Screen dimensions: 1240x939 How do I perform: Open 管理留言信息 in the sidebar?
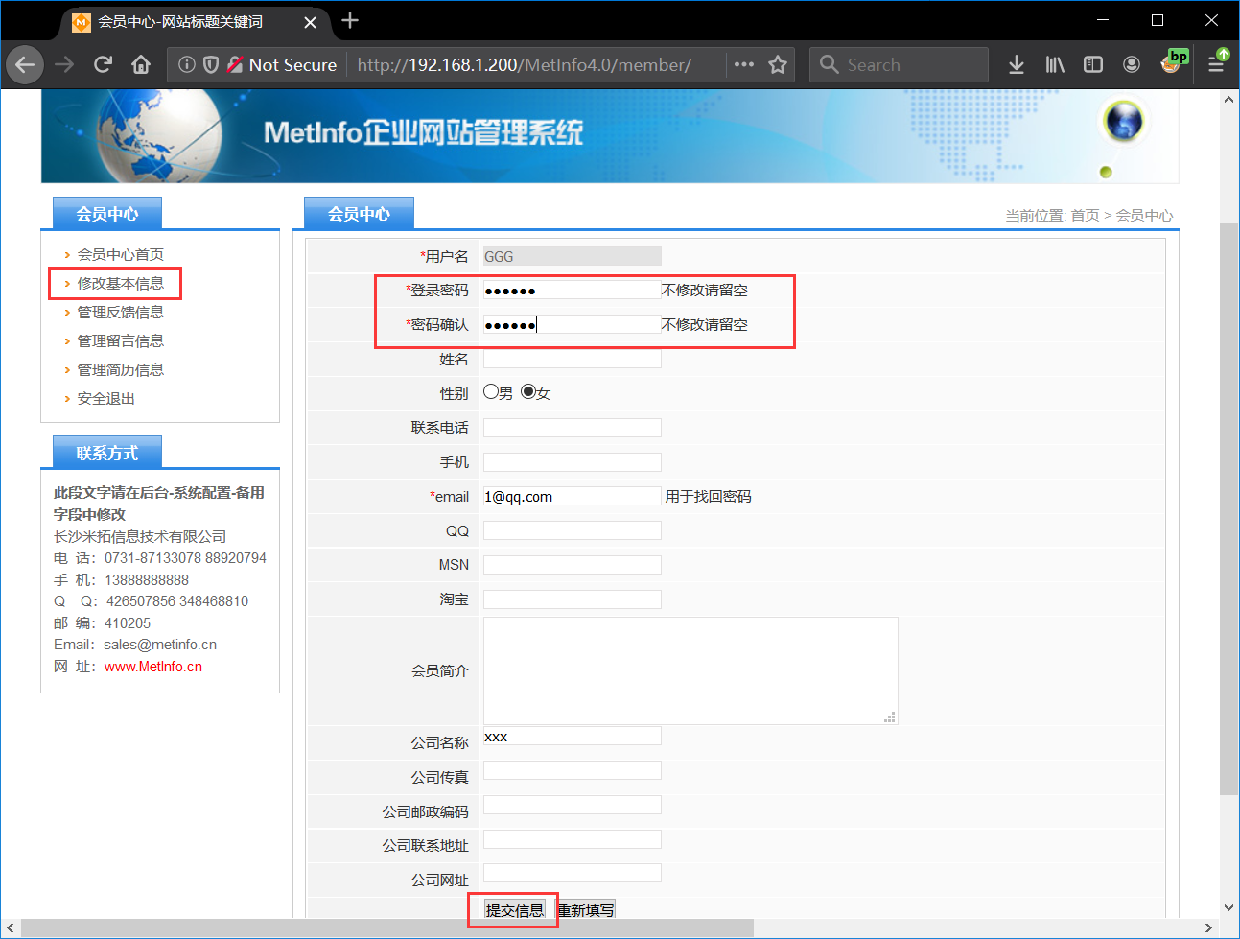[x=121, y=340]
